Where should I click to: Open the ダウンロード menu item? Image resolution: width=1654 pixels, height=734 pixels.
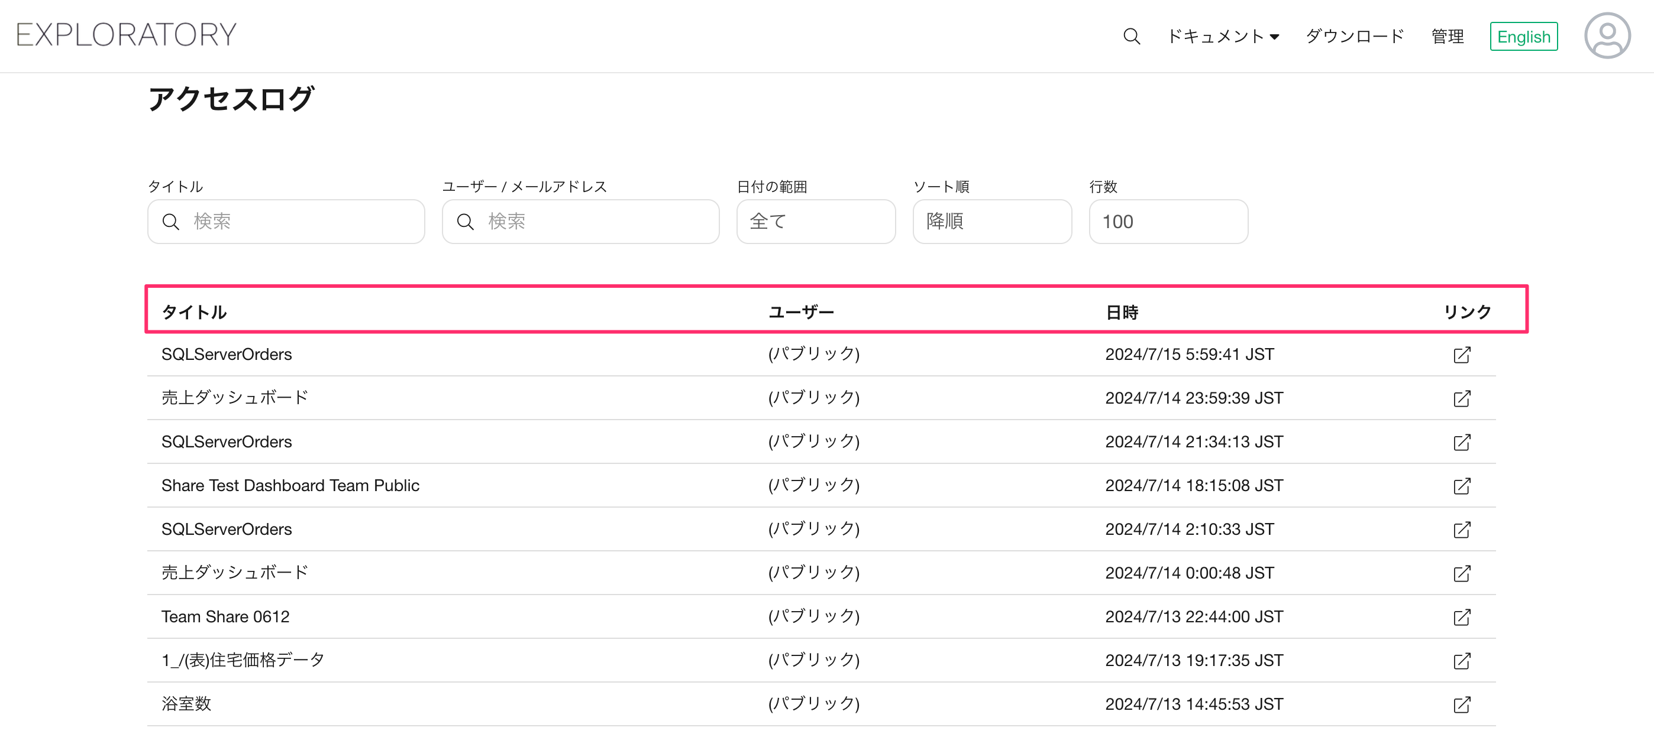point(1355,37)
